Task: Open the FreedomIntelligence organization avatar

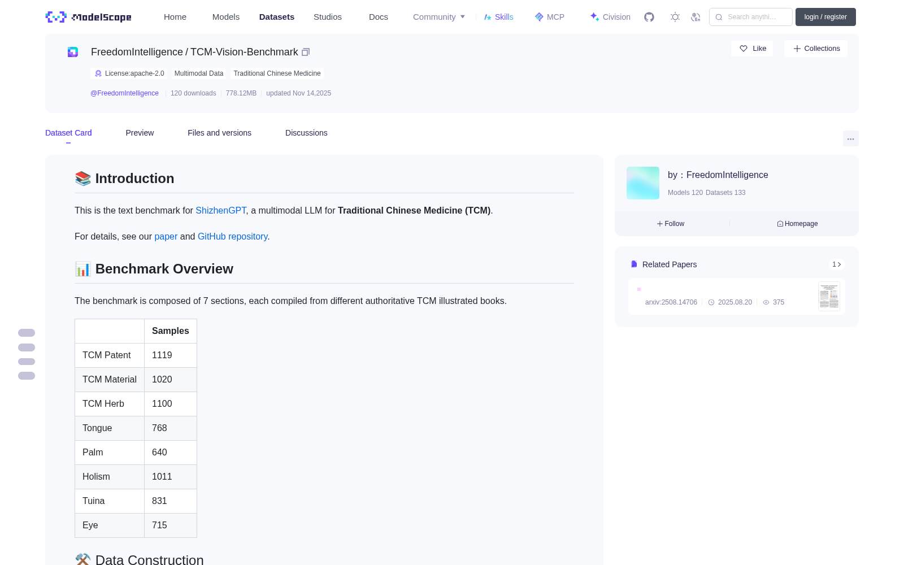Action: 643,183
